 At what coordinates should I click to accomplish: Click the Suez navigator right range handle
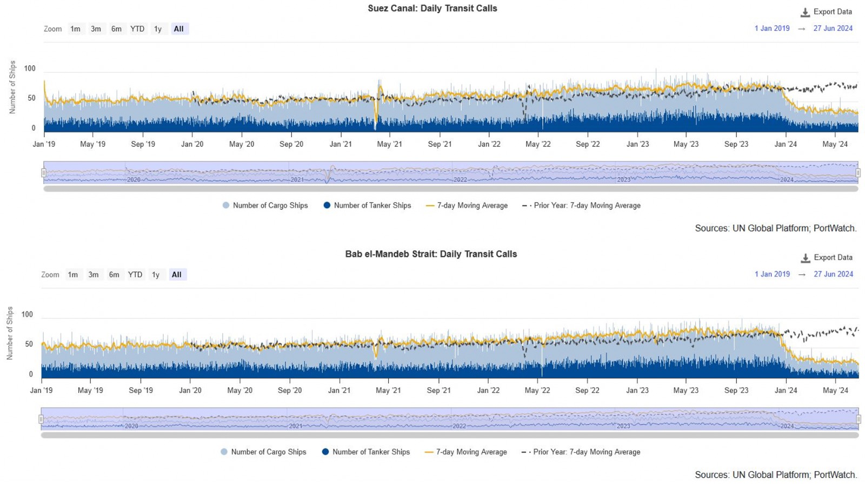pyautogui.click(x=858, y=173)
